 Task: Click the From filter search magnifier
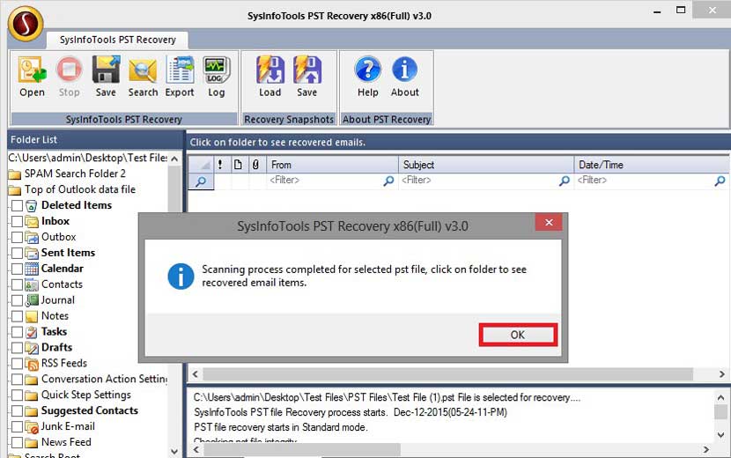[388, 181]
